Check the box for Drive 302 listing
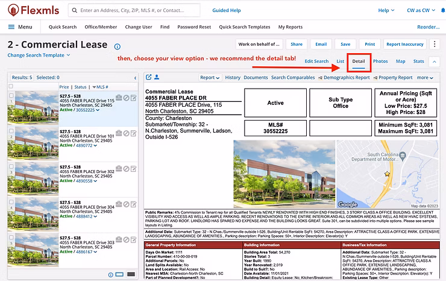446x281 pixels. (11, 166)
